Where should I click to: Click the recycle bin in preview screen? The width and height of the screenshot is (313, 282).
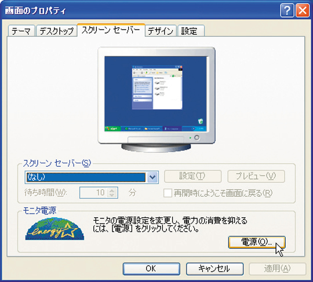pyautogui.click(x=201, y=121)
